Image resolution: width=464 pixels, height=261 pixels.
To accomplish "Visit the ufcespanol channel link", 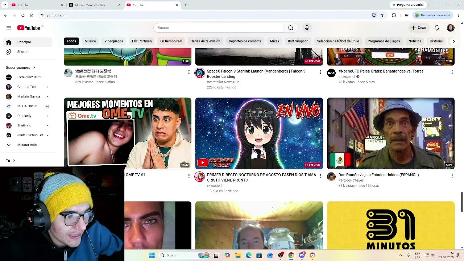I will click(347, 77).
